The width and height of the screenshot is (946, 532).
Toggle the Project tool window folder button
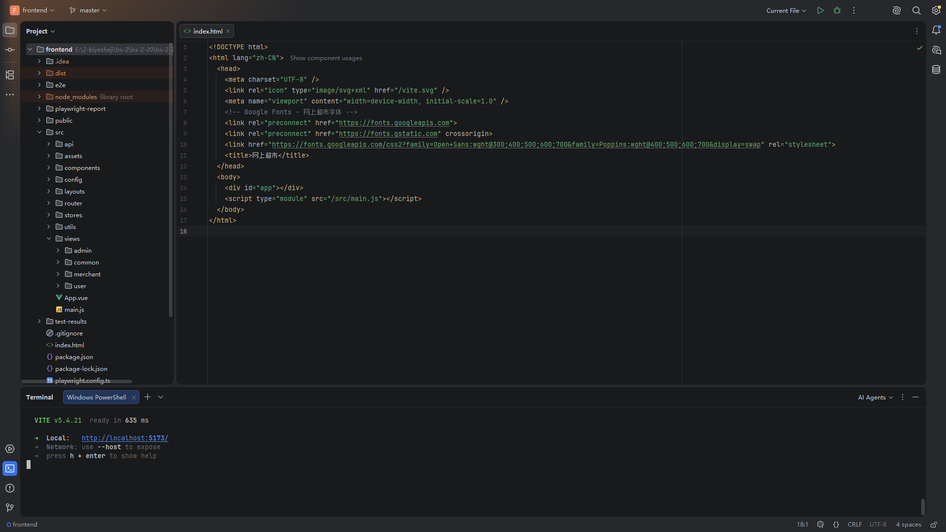coord(10,31)
